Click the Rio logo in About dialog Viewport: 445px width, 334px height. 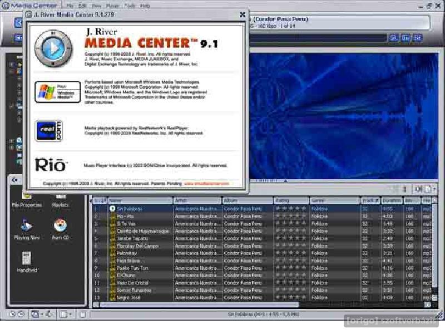tap(51, 165)
